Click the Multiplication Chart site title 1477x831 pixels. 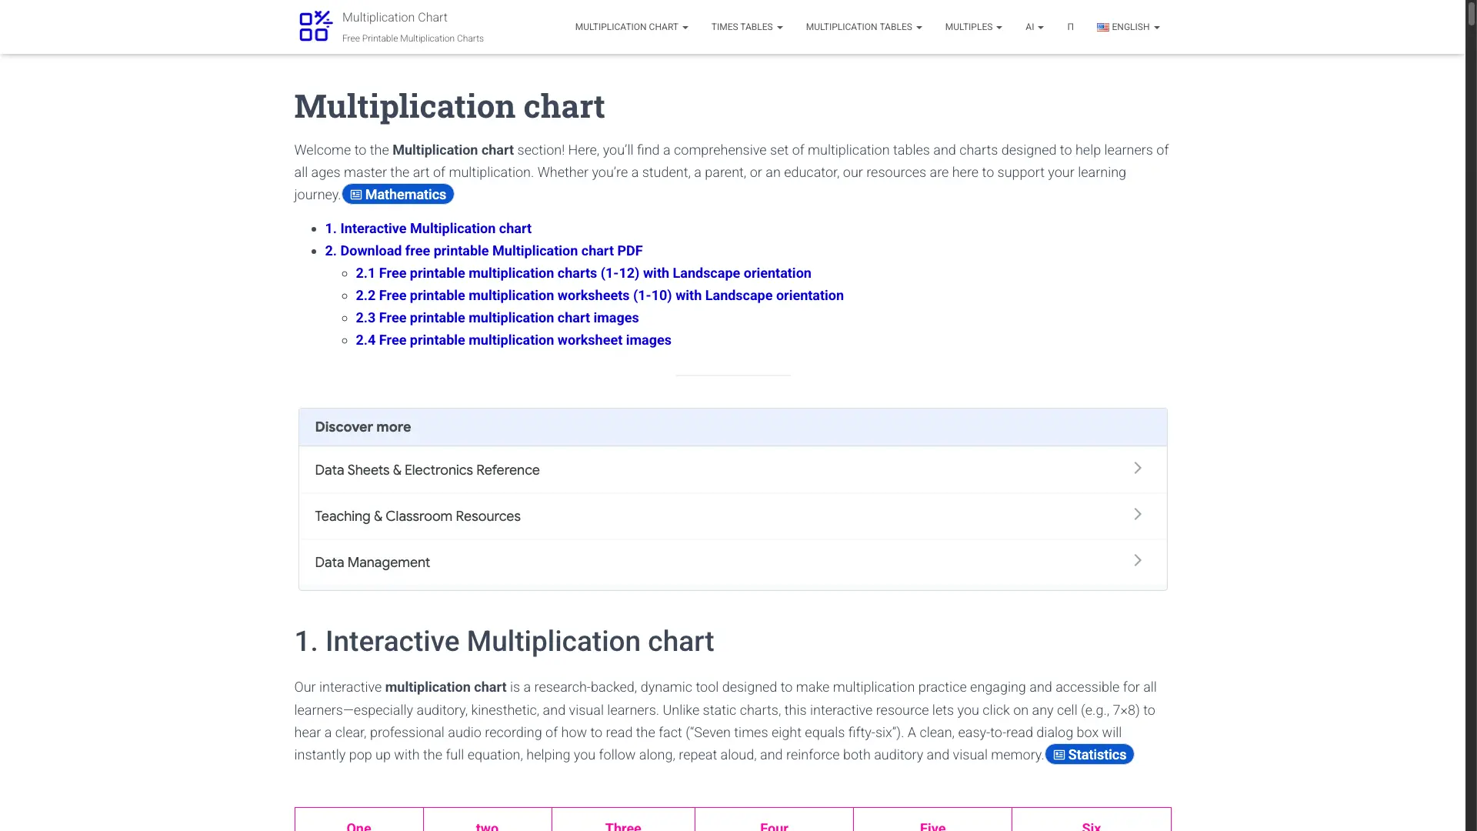(x=395, y=18)
